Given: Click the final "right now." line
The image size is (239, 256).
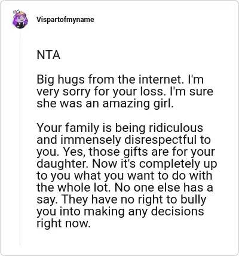Looking at the screenshot, I should (x=63, y=223).
